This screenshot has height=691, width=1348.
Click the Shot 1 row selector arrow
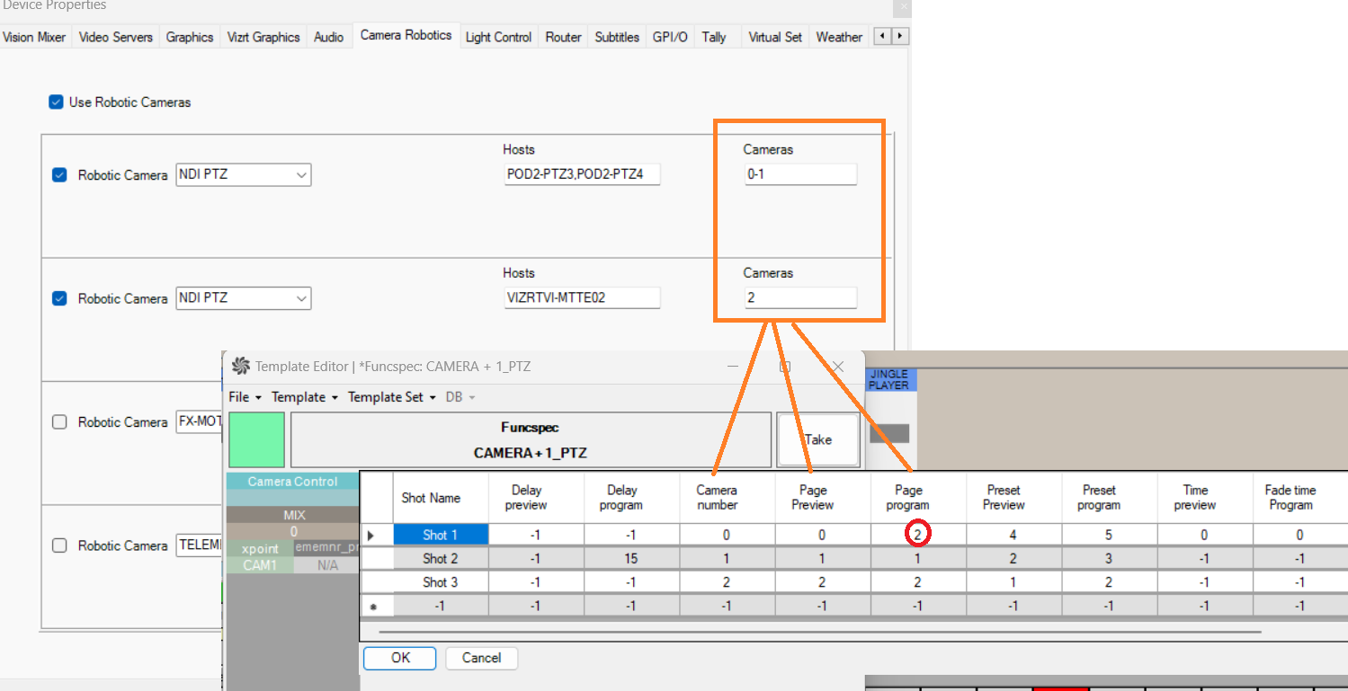371,536
